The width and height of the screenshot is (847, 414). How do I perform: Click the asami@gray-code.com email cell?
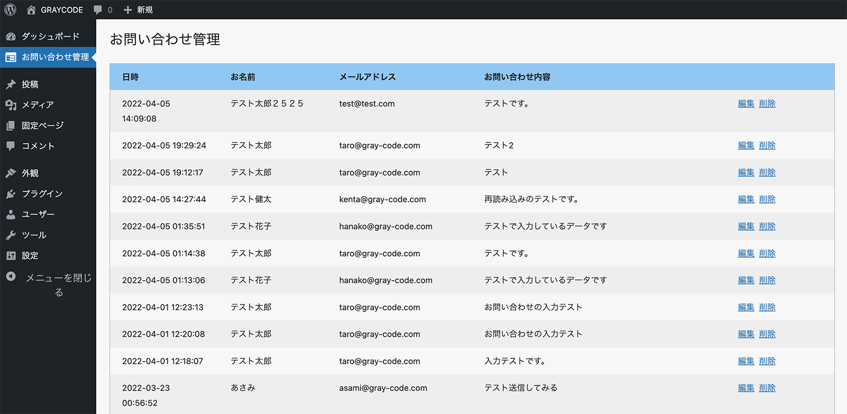pos(383,388)
